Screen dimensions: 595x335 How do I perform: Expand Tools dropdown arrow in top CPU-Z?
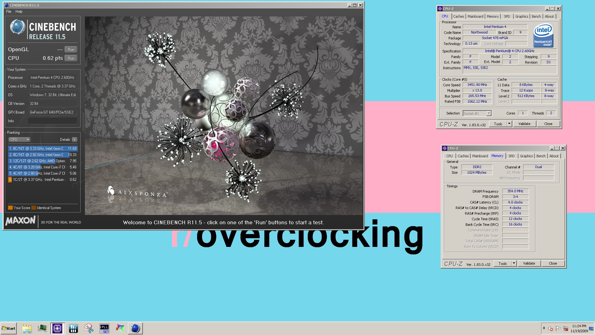pyautogui.click(x=509, y=124)
